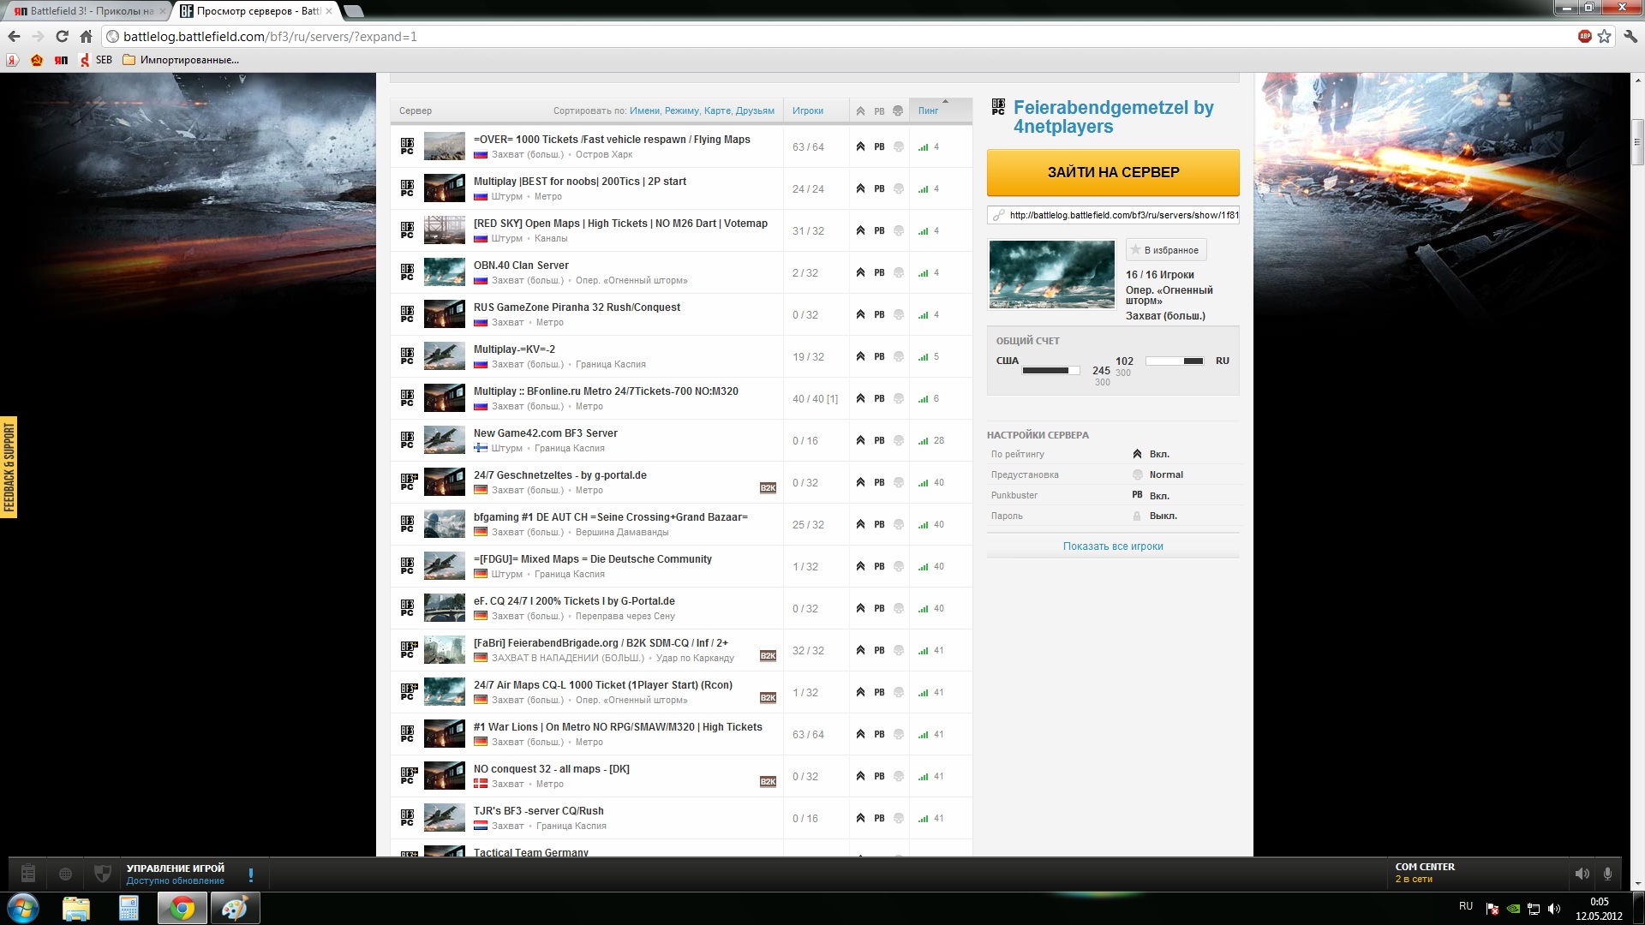Add server to favorites with В избранное
Image resolution: width=1645 pixels, height=925 pixels.
pyautogui.click(x=1166, y=250)
